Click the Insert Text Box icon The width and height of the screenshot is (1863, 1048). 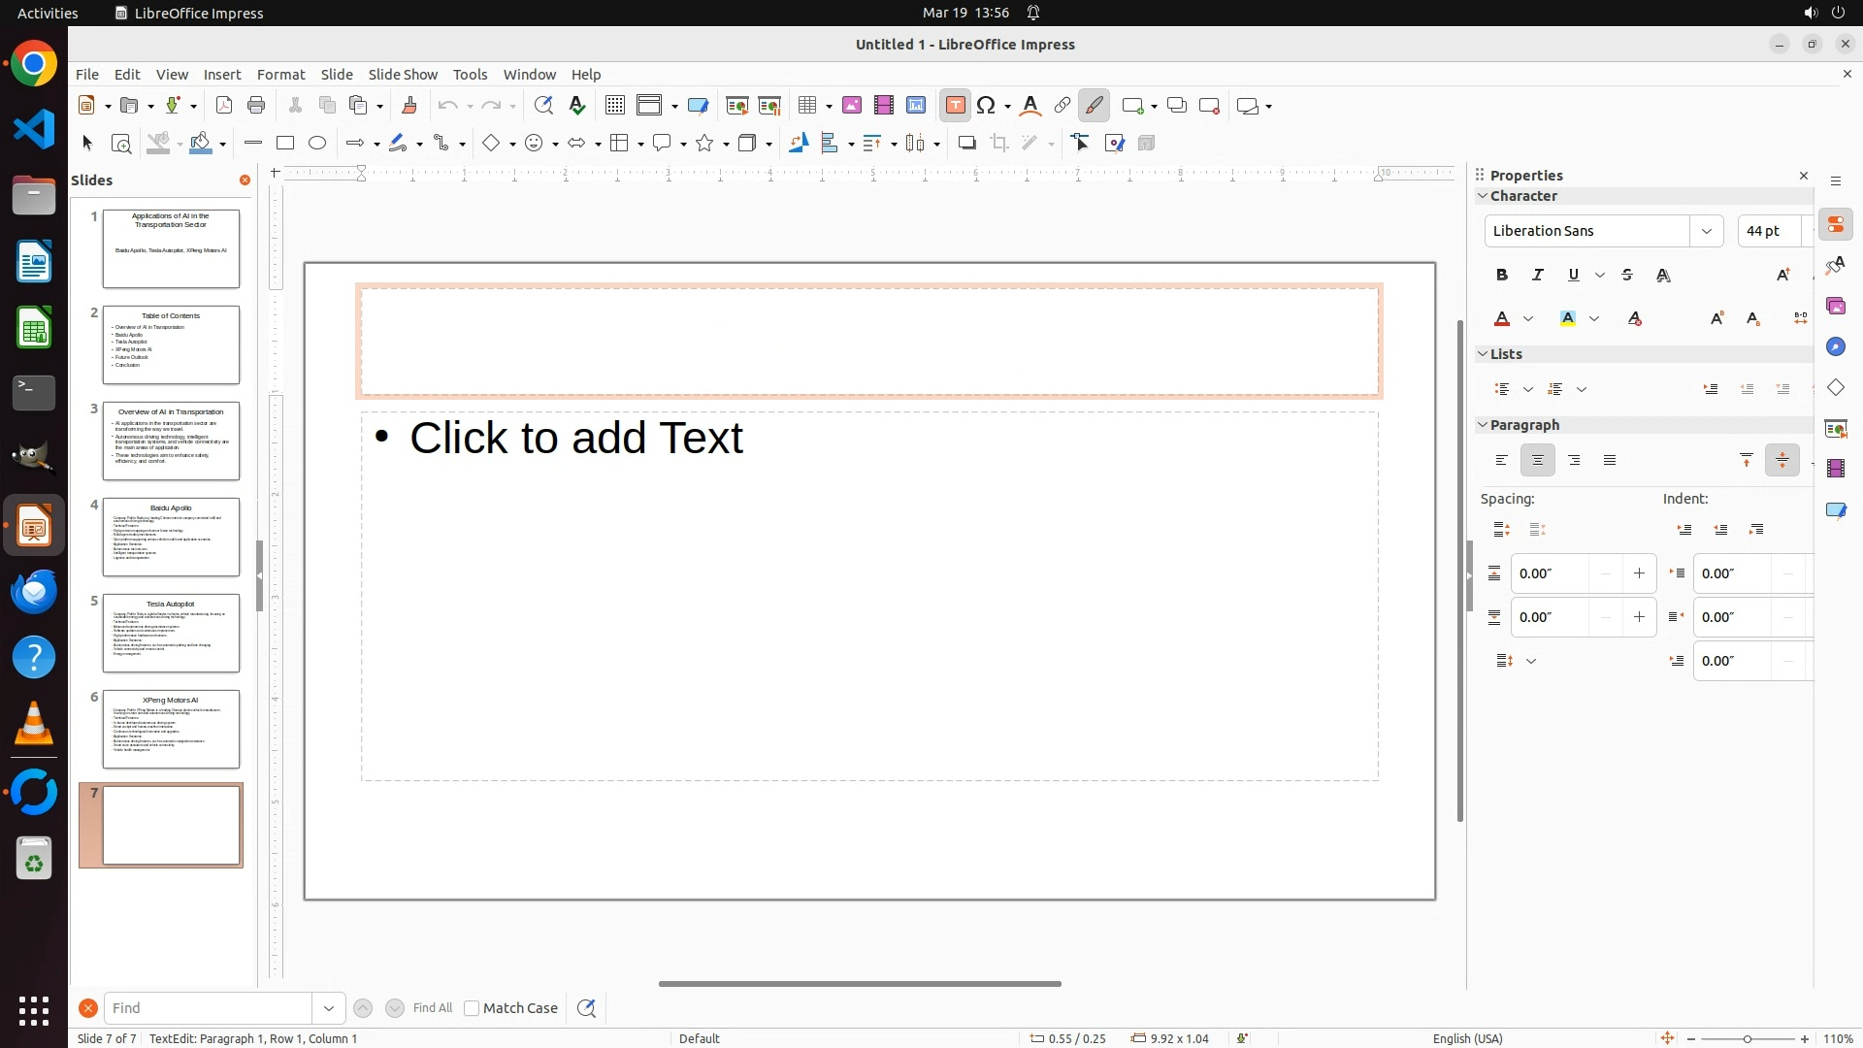click(955, 106)
